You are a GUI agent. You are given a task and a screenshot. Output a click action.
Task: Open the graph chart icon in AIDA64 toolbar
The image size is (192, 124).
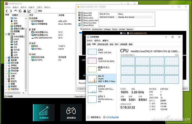point(29,11)
